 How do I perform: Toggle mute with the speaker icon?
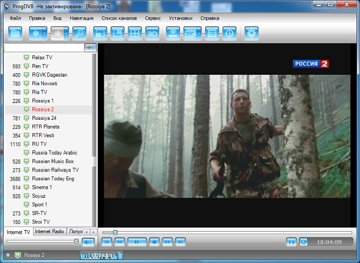click(x=88, y=241)
